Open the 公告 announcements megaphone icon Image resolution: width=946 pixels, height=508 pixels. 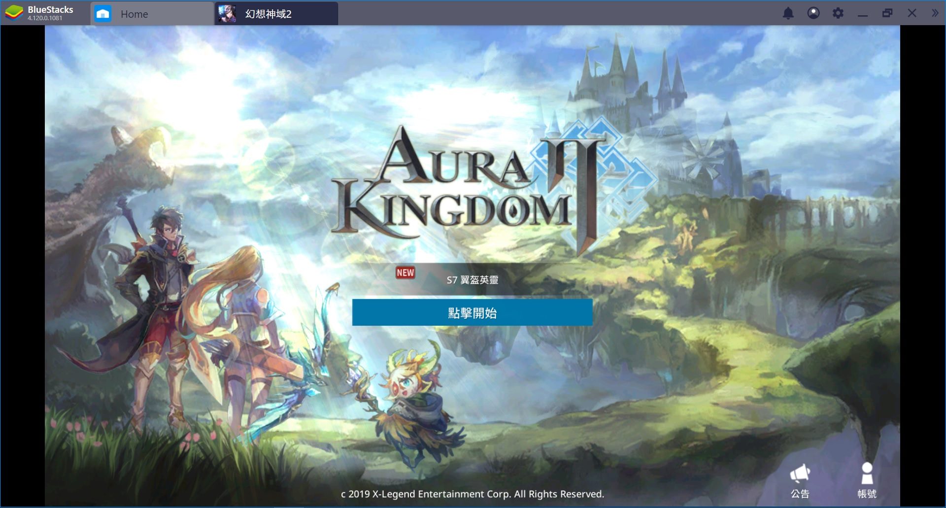point(800,481)
